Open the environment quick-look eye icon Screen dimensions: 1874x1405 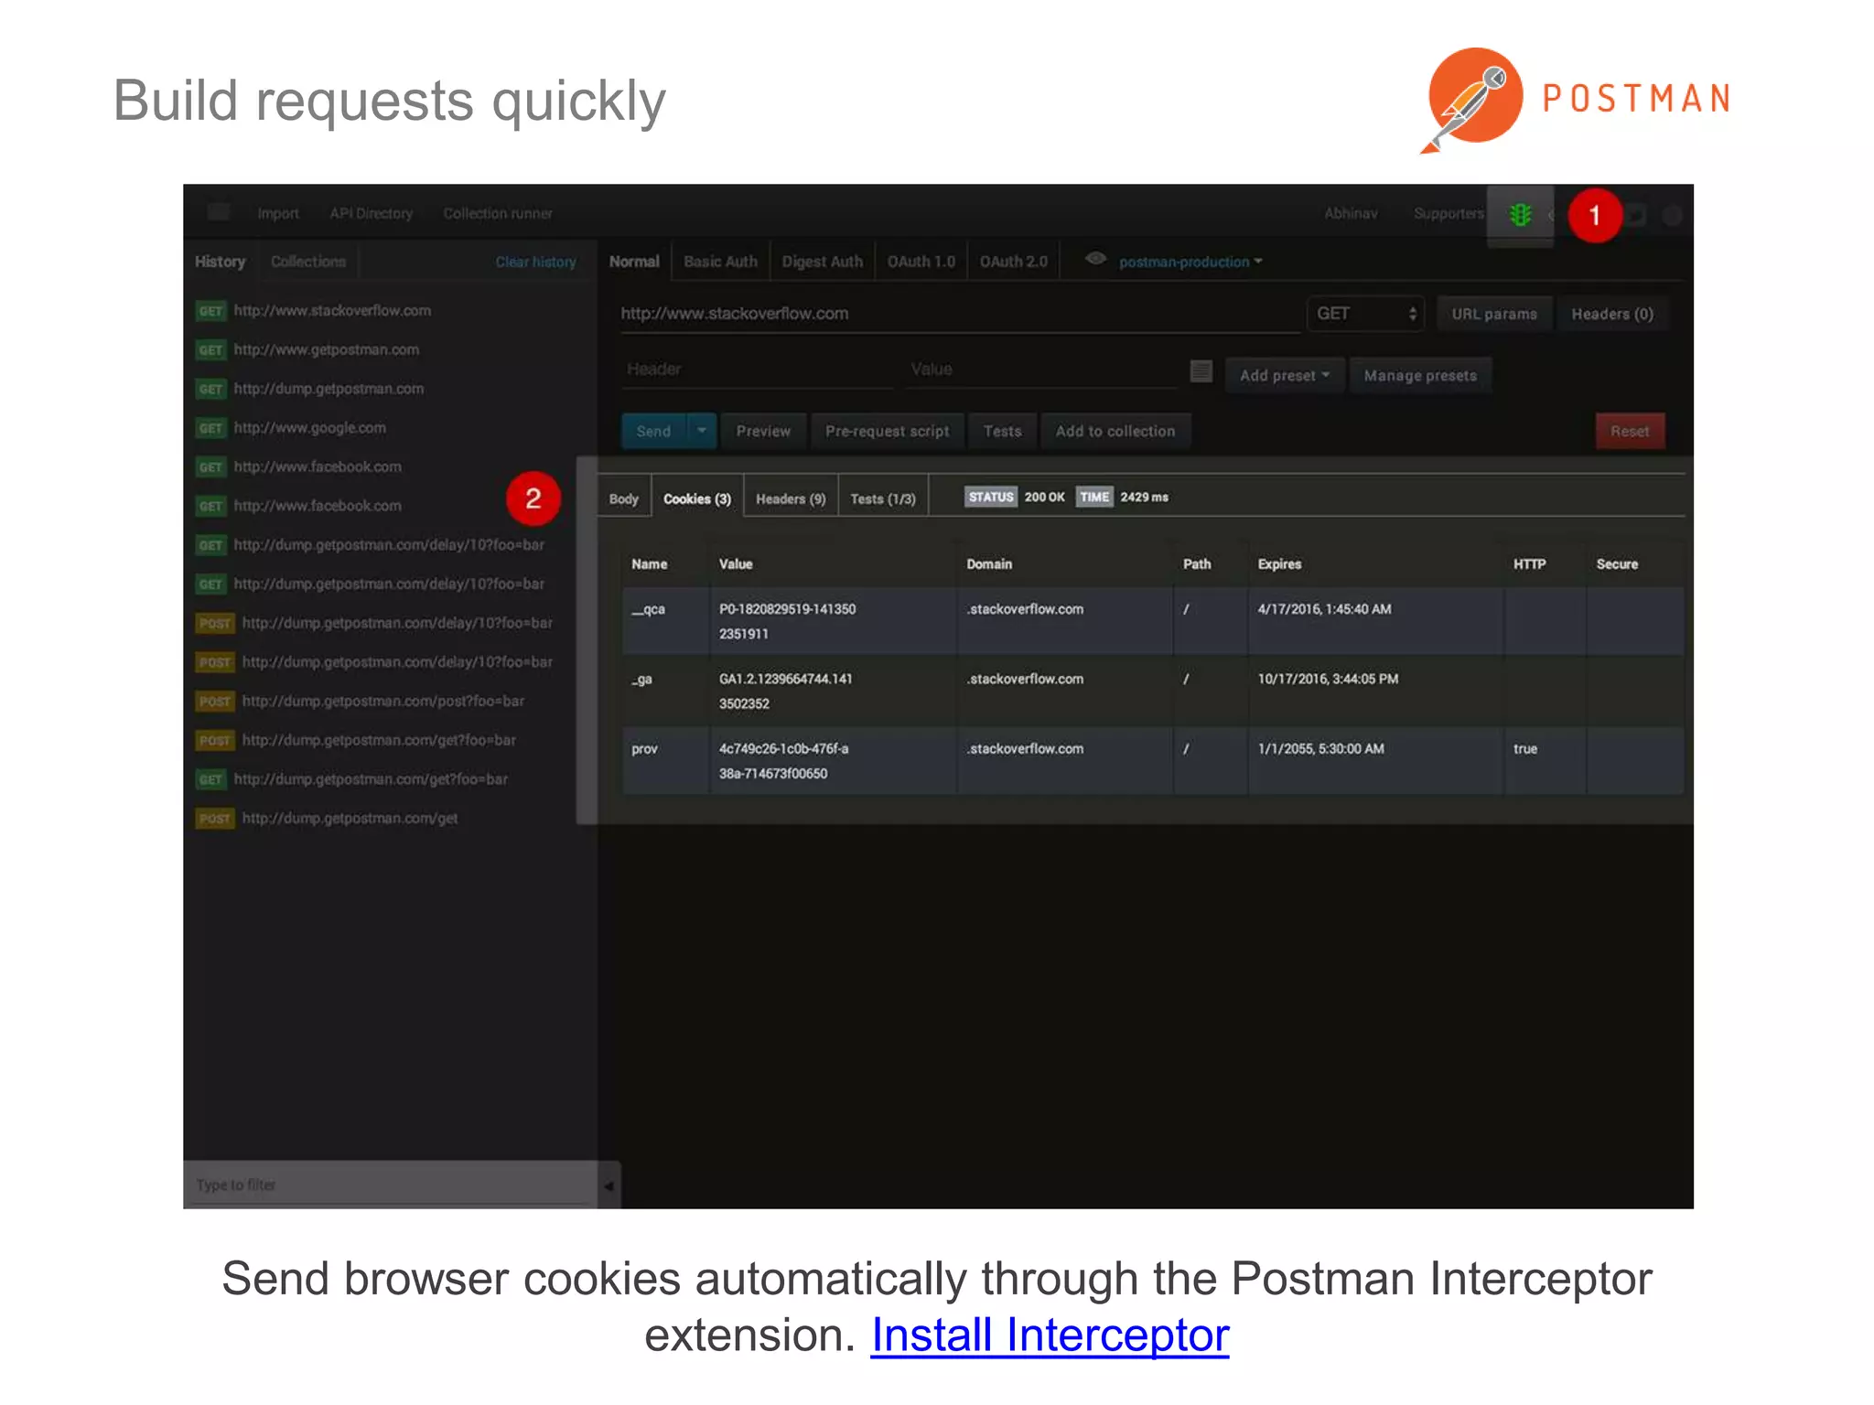click(x=1095, y=259)
